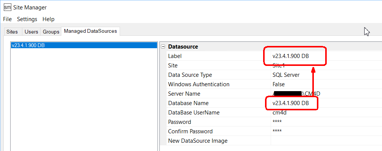Select the Managed DataSources tab

90,31
